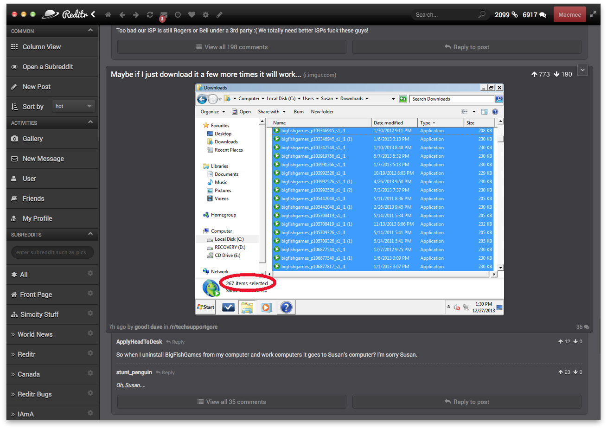
Task: Click the Macmee account button
Action: click(569, 15)
